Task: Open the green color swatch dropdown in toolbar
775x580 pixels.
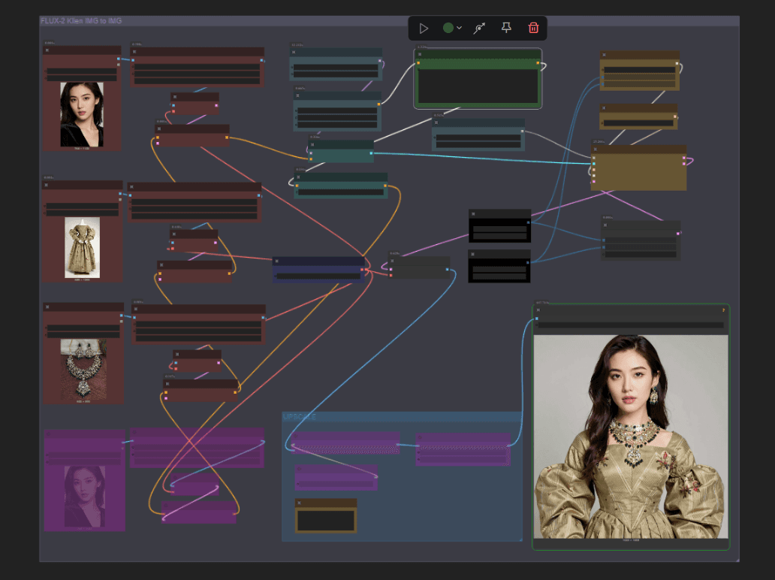Action: [x=452, y=29]
